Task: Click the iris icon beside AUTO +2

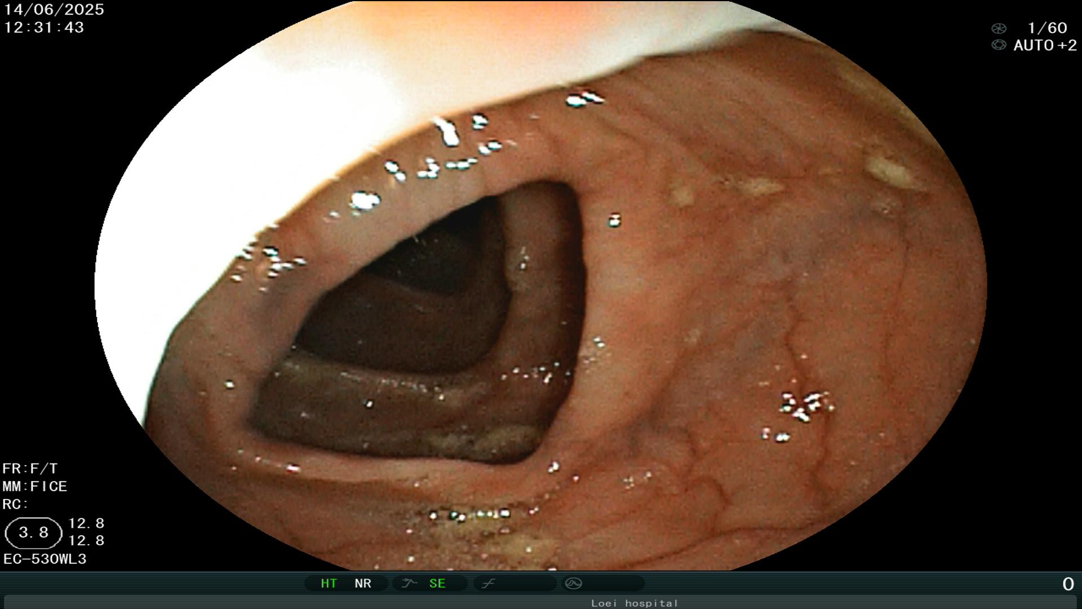Action: pyautogui.click(x=999, y=45)
